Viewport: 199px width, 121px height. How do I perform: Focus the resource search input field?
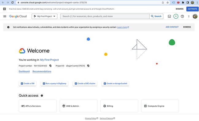point(105,16)
